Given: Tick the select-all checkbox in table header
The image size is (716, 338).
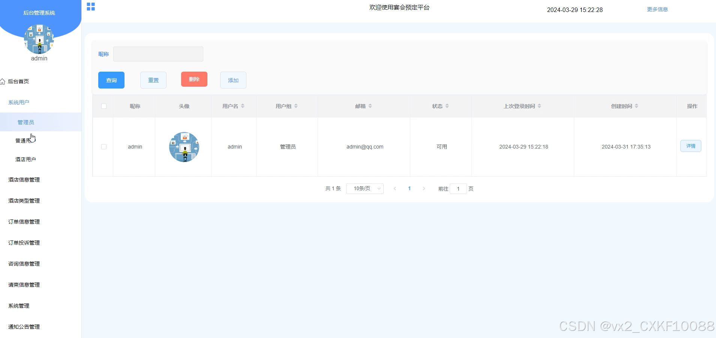Looking at the screenshot, I should coord(104,106).
